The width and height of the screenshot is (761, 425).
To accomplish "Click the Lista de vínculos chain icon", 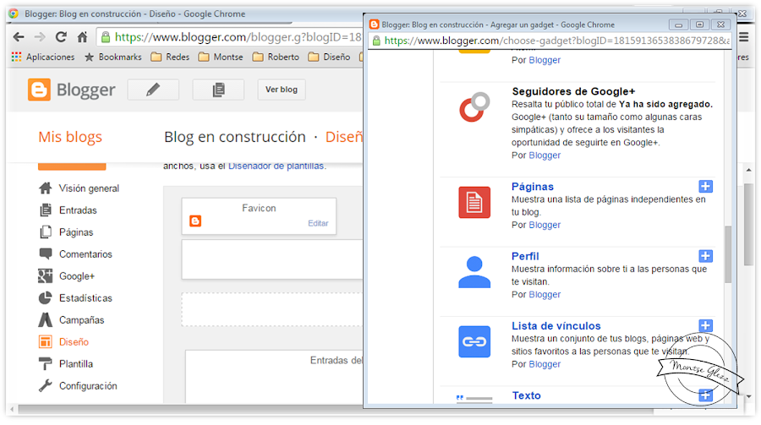I will (x=474, y=341).
